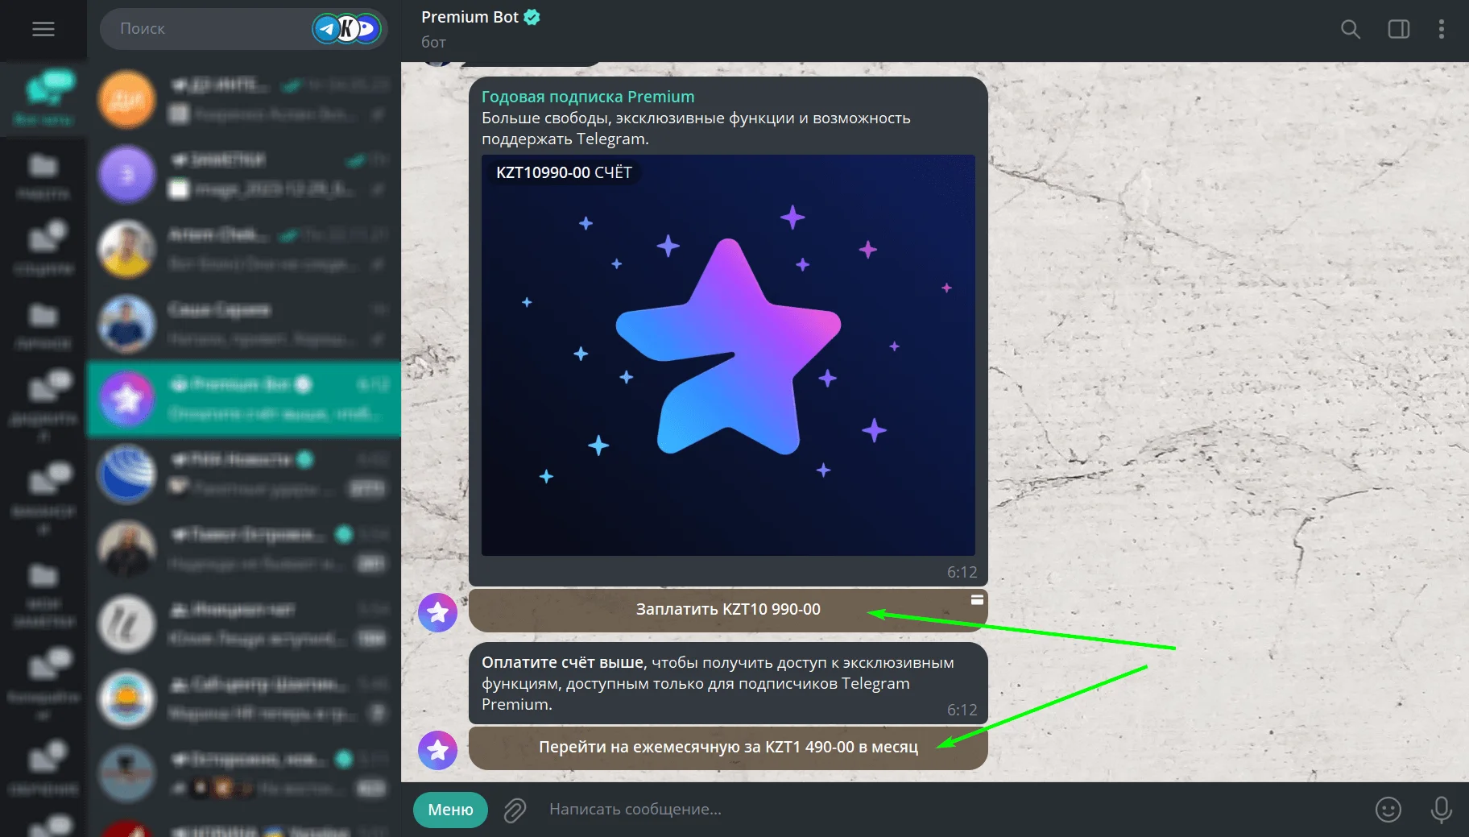Toggle the right side panel icon
The image size is (1469, 837).
coord(1399,29)
